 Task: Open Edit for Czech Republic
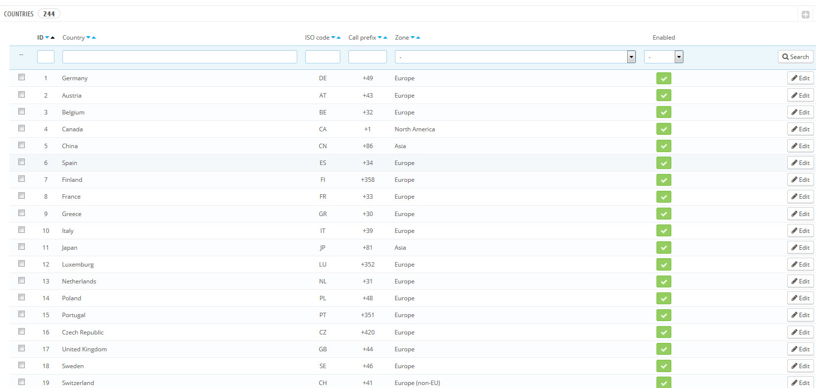[801, 333]
